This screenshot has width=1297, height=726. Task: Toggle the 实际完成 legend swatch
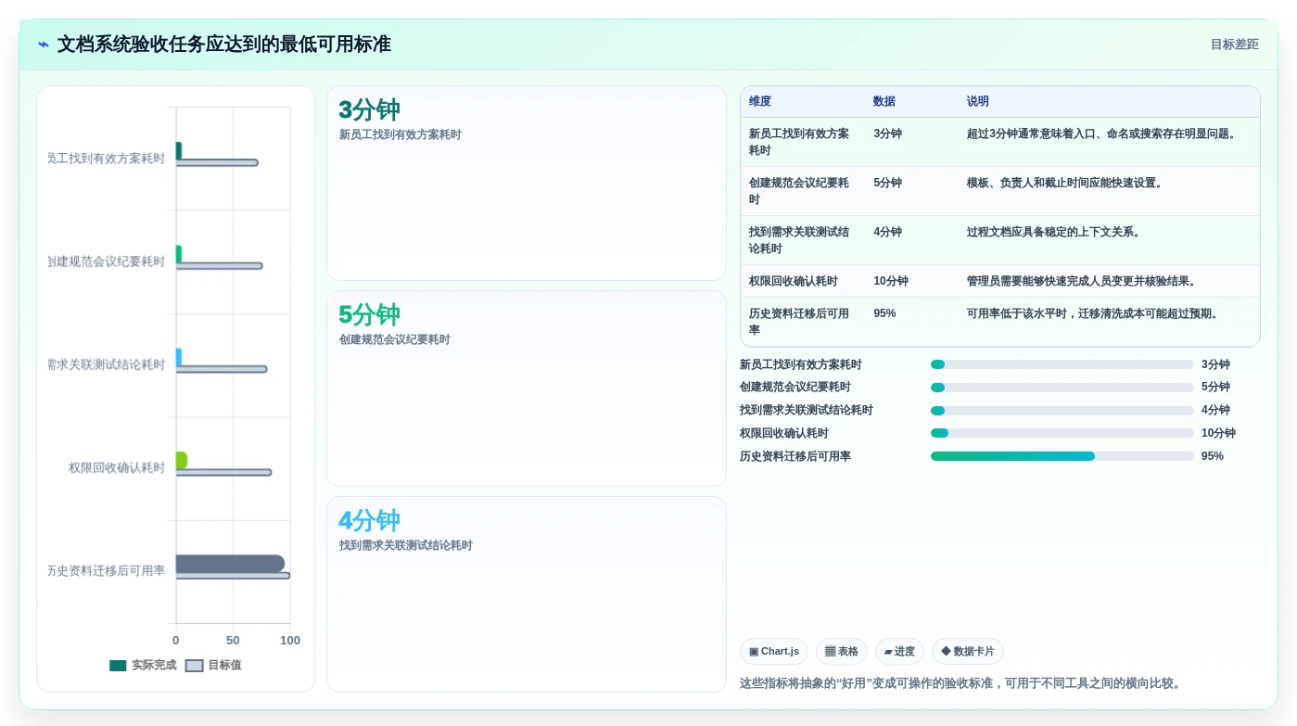[x=118, y=666]
